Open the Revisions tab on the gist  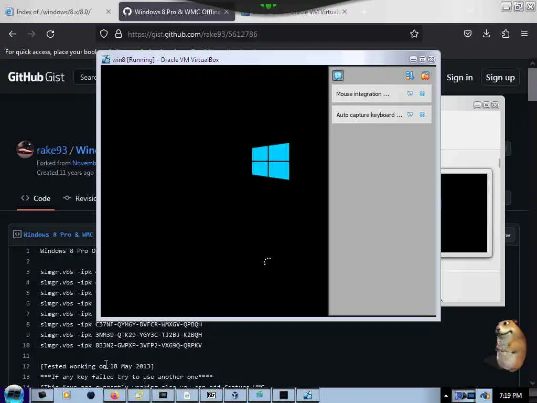[80, 198]
